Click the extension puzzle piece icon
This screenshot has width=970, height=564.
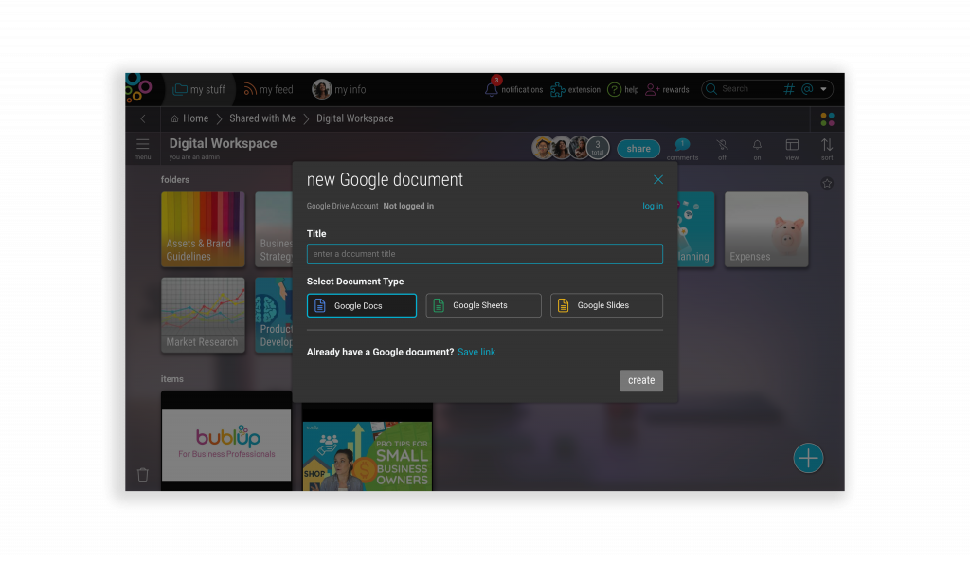point(558,89)
